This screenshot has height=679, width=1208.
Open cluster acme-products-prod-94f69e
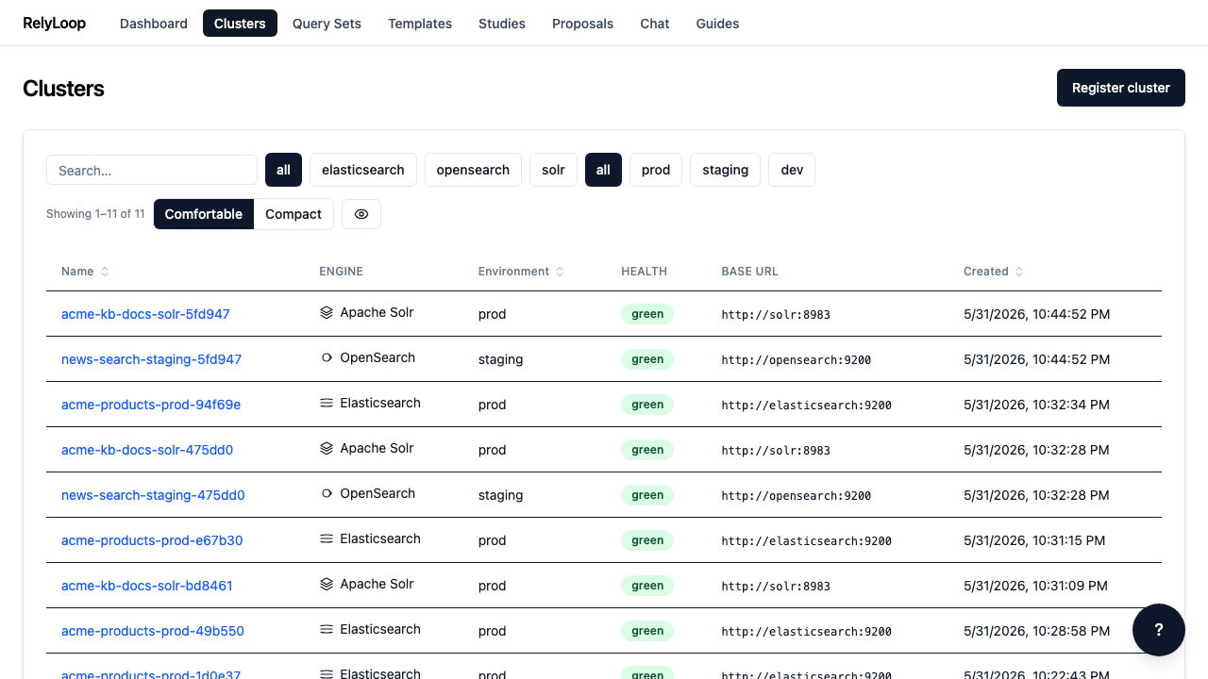click(x=151, y=405)
